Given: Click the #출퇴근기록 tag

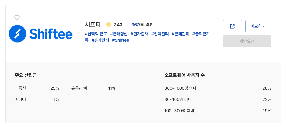Looking at the screenshot, I should coord(201,34).
